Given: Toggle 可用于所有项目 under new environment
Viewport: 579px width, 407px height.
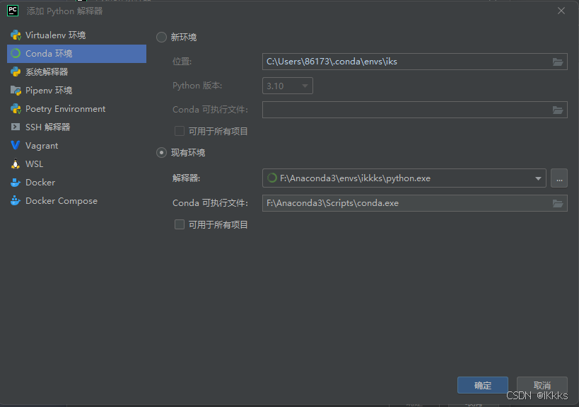Looking at the screenshot, I should click(180, 131).
